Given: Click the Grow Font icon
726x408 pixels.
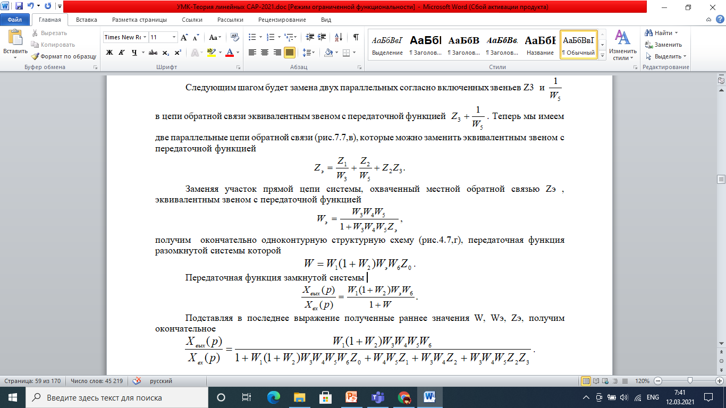Looking at the screenshot, I should pos(184,37).
